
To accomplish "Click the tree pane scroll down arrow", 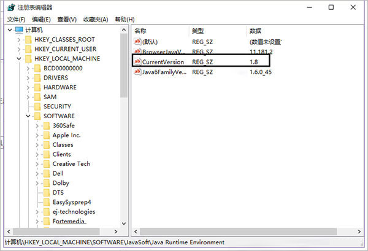I will click(124, 223).
